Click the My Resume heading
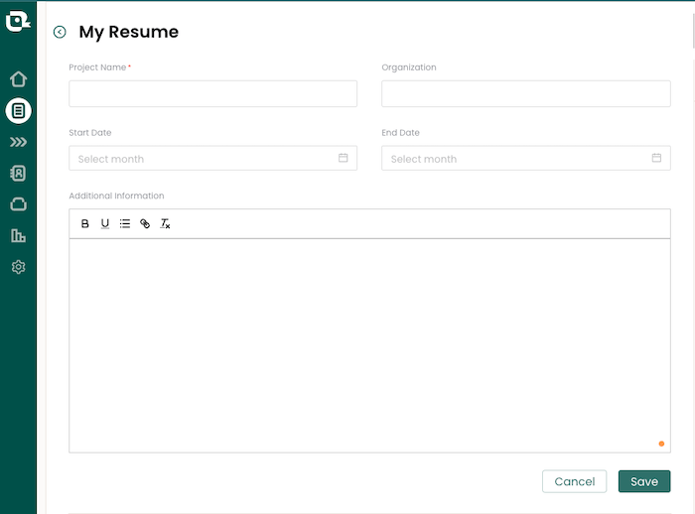The height and width of the screenshot is (514, 695). pos(128,32)
